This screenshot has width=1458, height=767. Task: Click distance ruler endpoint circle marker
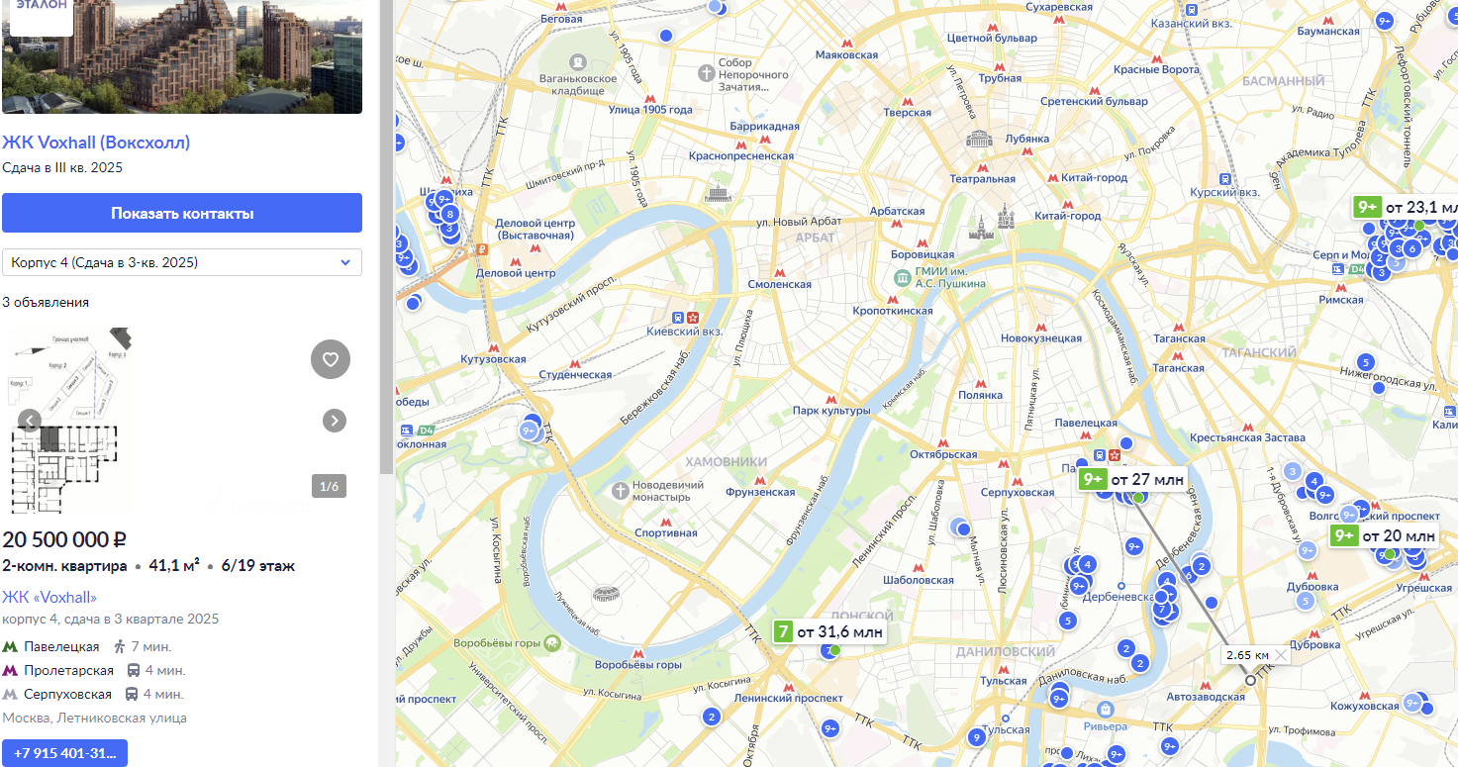[x=1250, y=680]
